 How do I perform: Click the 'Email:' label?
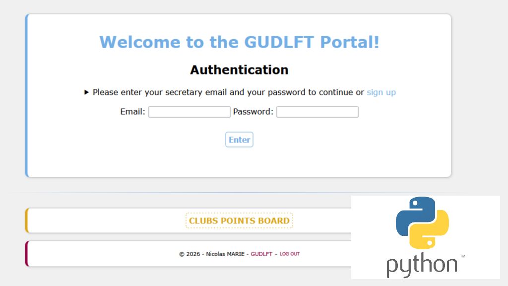[x=132, y=112]
